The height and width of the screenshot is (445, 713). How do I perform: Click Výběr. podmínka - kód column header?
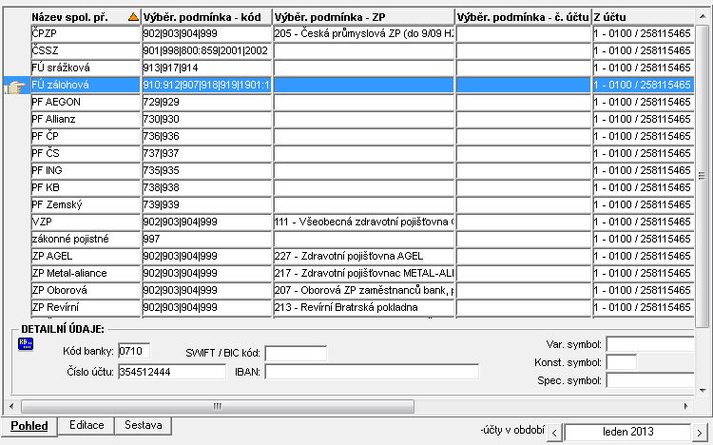(207, 17)
